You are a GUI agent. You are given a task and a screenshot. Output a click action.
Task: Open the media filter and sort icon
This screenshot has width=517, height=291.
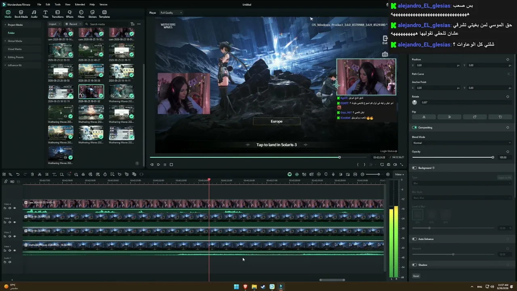point(132,24)
